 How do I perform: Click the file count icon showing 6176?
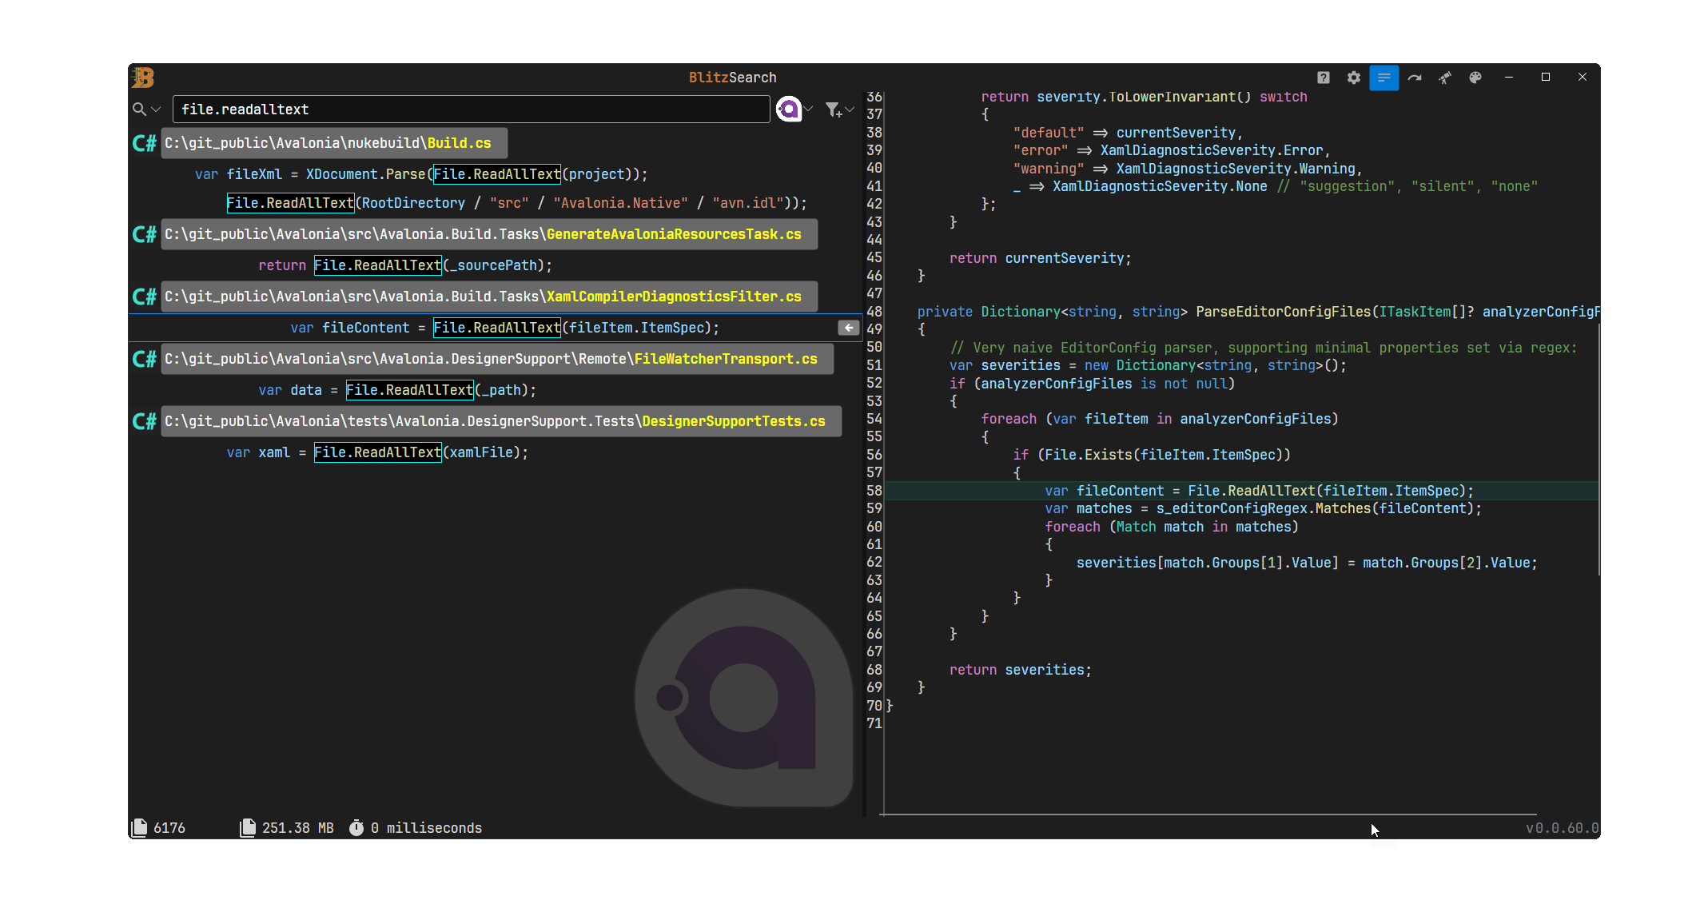[x=140, y=827]
